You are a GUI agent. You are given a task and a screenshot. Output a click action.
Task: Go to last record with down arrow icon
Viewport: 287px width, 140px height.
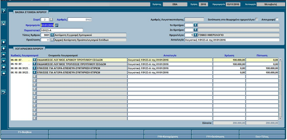[x=4, y=48]
